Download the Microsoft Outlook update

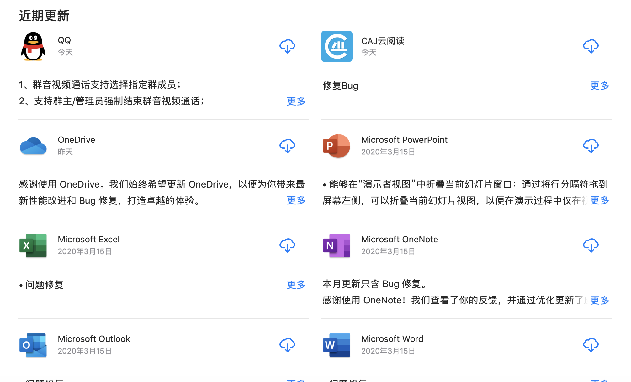287,345
